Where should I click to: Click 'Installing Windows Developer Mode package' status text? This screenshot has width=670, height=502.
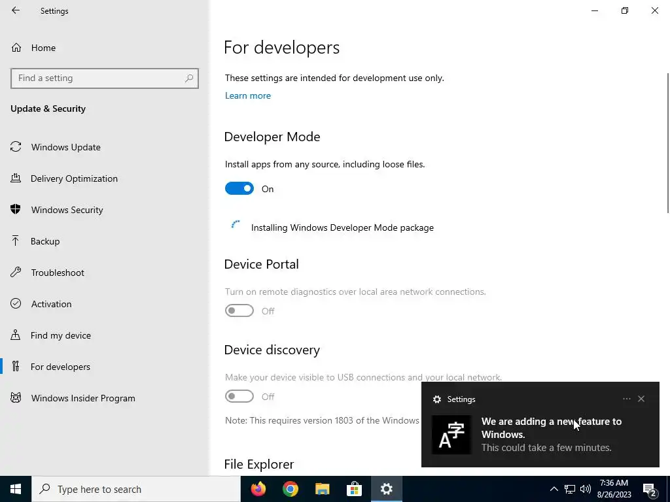click(x=342, y=227)
